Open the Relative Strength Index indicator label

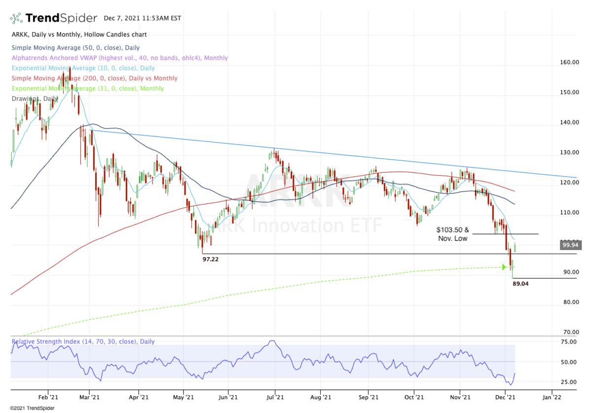point(82,341)
